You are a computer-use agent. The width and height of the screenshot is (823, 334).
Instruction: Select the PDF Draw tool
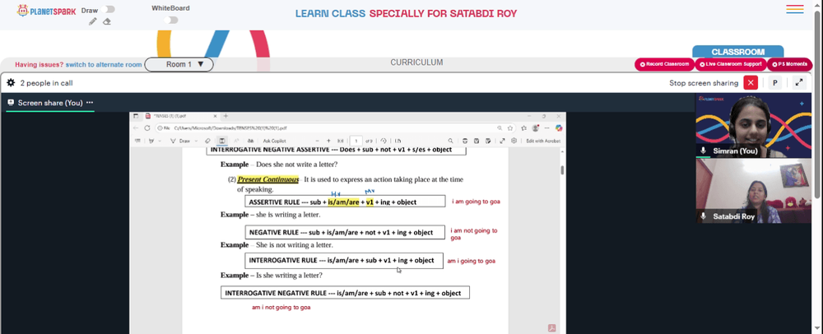[x=180, y=141]
